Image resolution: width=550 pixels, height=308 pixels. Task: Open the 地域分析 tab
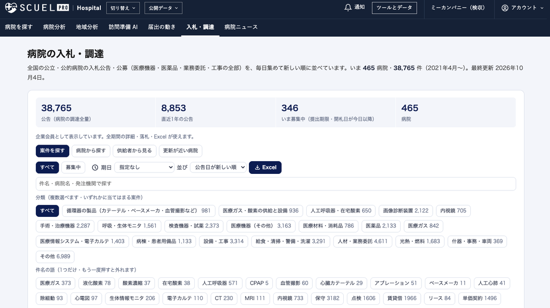click(87, 27)
